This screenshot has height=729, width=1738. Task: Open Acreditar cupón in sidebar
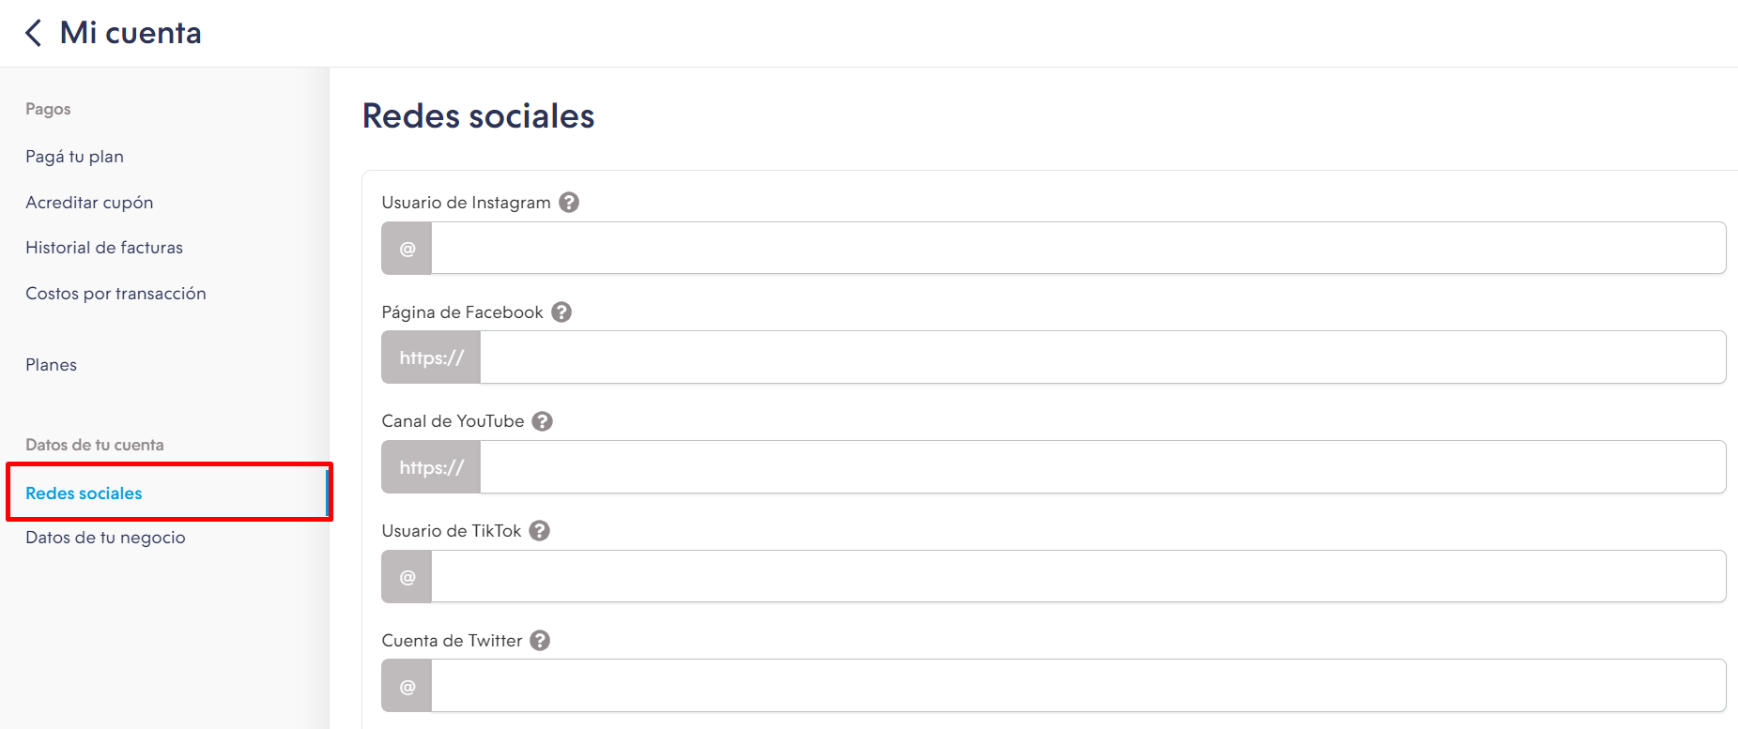point(89,203)
